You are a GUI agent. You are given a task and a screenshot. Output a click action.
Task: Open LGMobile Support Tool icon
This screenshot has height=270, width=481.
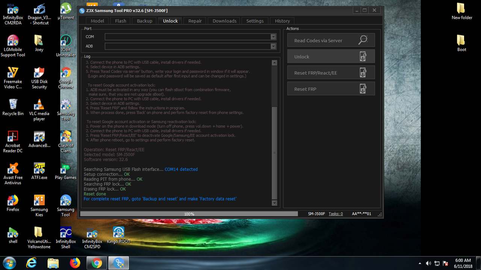coord(13,46)
